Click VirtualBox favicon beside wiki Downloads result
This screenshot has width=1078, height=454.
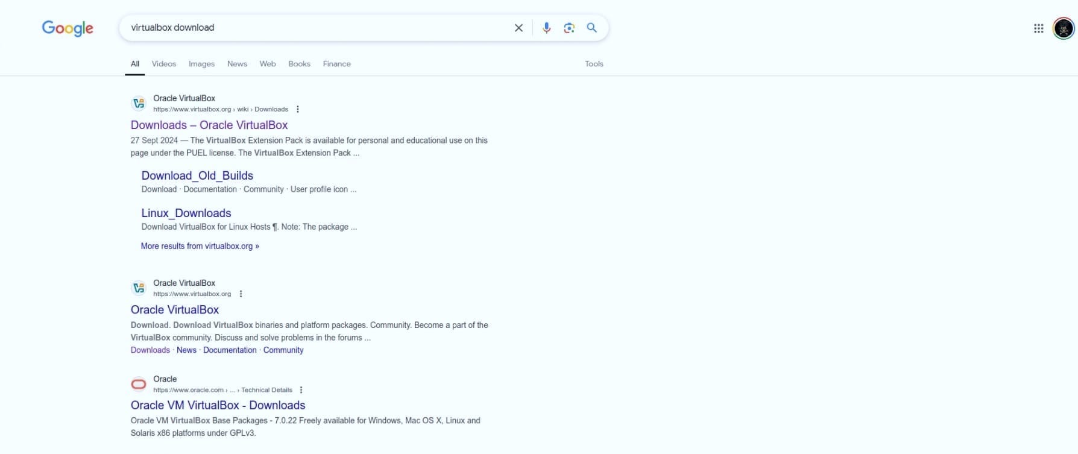pos(139,103)
